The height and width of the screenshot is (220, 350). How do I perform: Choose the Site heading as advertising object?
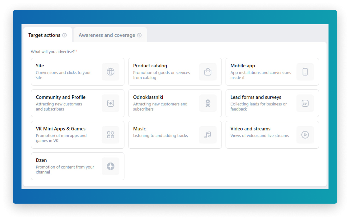tap(40, 66)
